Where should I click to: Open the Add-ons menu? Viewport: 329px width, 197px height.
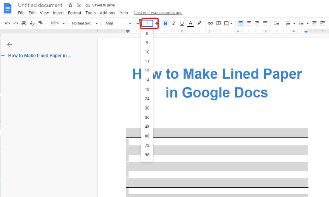(x=108, y=13)
